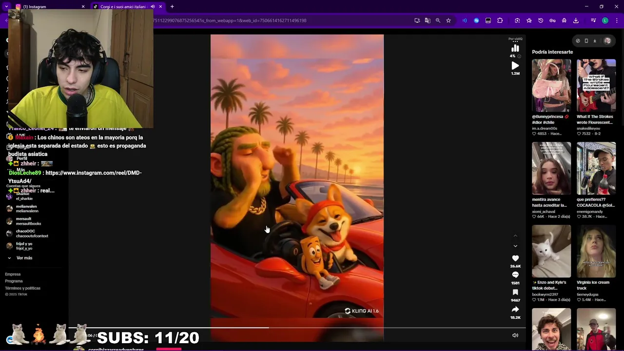Open the Shazam extension icon
This screenshot has width=624, height=351.
click(476, 20)
